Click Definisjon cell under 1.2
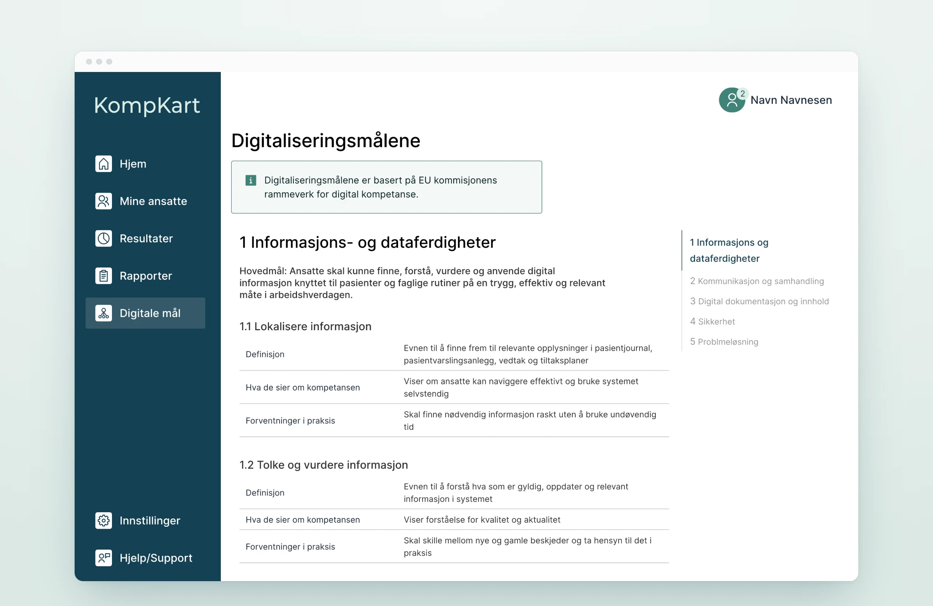This screenshot has width=933, height=606. 265,493
